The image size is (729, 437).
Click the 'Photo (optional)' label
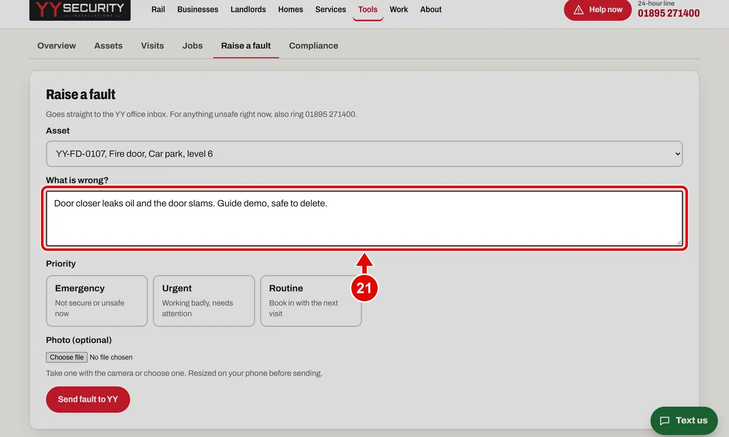click(x=79, y=340)
